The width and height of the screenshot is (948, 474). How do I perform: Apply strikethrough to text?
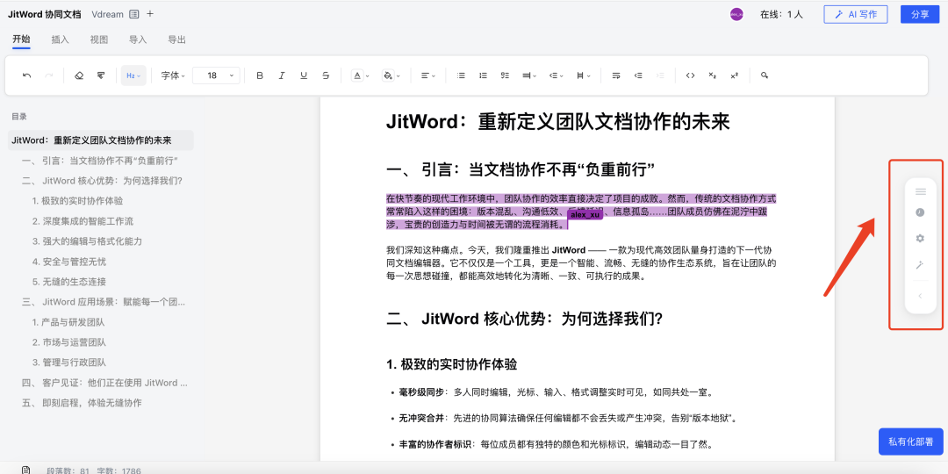pyautogui.click(x=326, y=75)
